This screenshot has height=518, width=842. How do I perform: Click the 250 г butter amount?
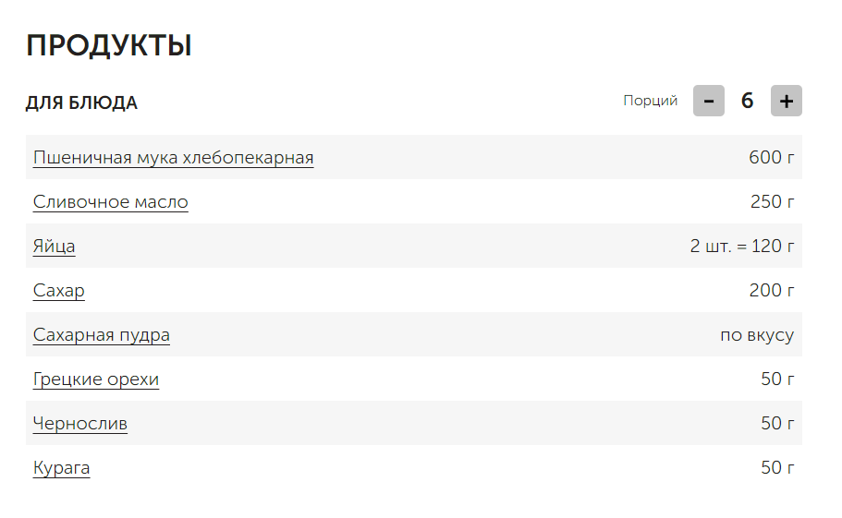[x=772, y=202]
